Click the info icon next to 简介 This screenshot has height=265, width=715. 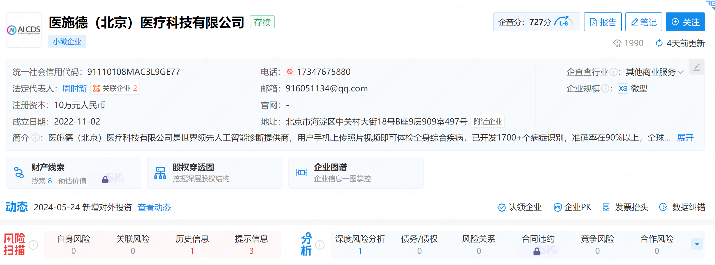pyautogui.click(x=36, y=138)
